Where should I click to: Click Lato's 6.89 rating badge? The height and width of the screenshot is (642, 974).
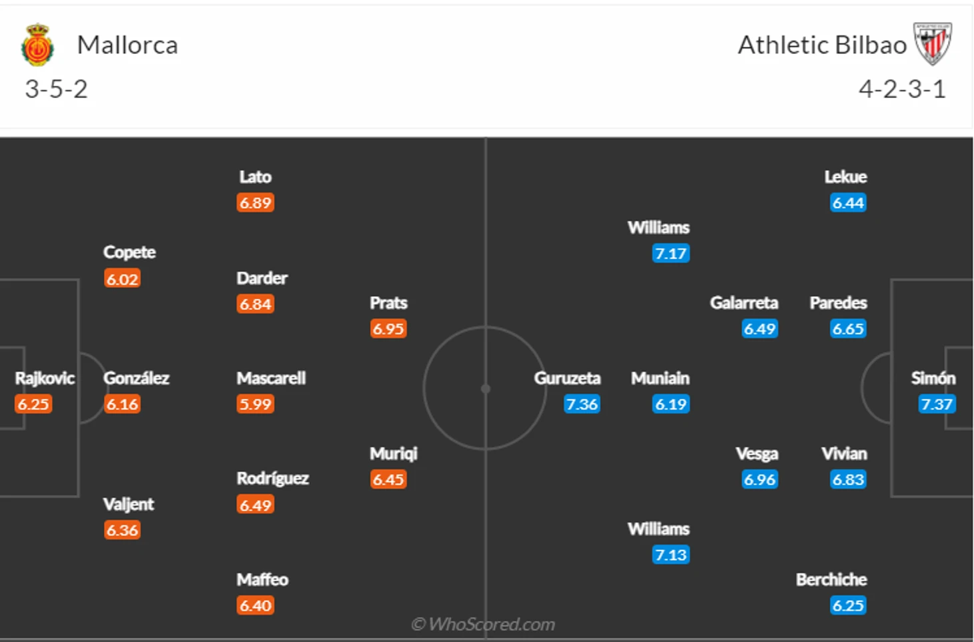pyautogui.click(x=256, y=203)
